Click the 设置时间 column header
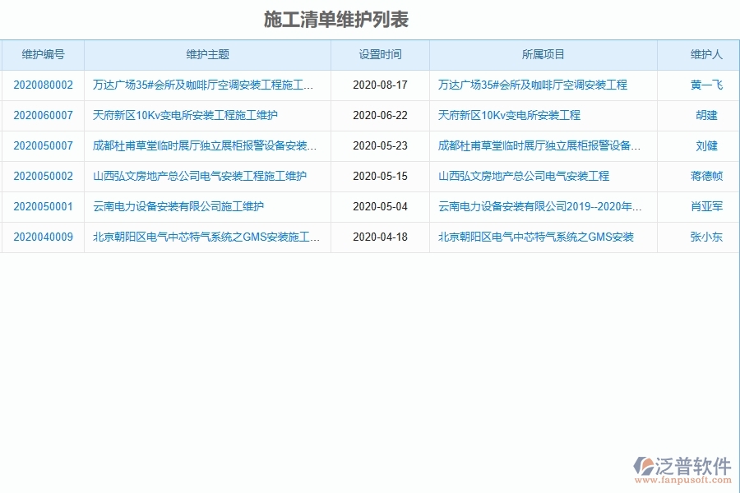740x493 pixels. tap(379, 54)
